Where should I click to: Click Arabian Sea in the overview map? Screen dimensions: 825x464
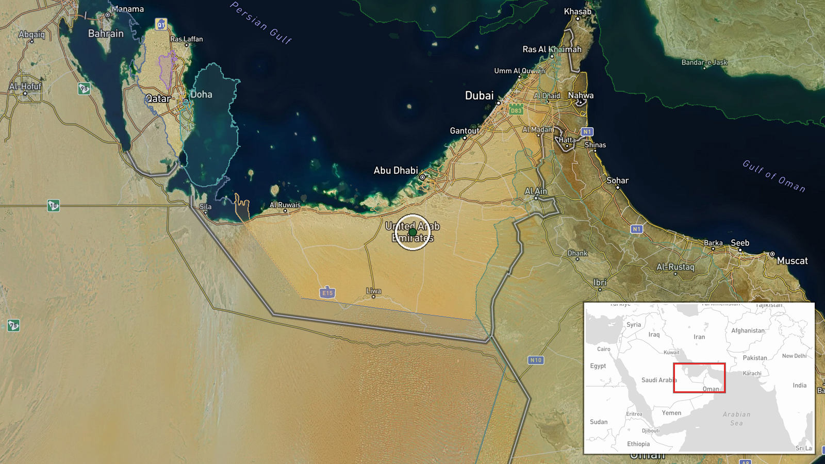(x=737, y=419)
